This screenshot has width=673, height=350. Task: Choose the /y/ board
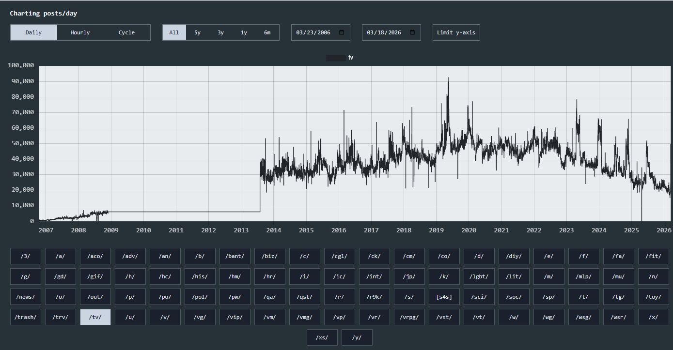(x=357, y=337)
